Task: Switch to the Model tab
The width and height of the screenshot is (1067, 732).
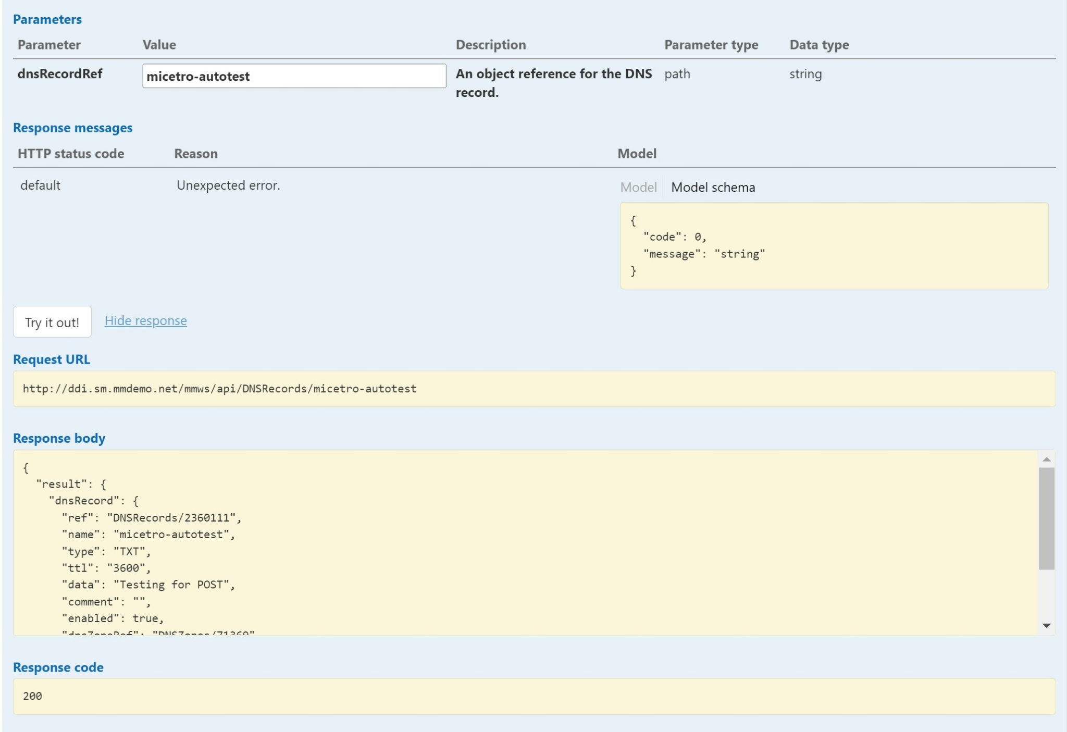Action: (638, 187)
